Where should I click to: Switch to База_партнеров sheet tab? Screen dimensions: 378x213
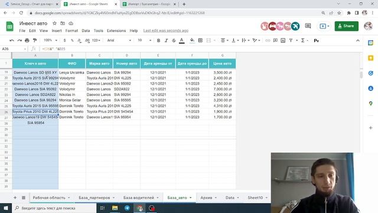point(94,198)
